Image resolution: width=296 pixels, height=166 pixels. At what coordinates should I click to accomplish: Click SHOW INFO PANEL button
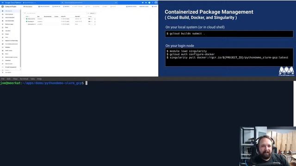coord(144,6)
